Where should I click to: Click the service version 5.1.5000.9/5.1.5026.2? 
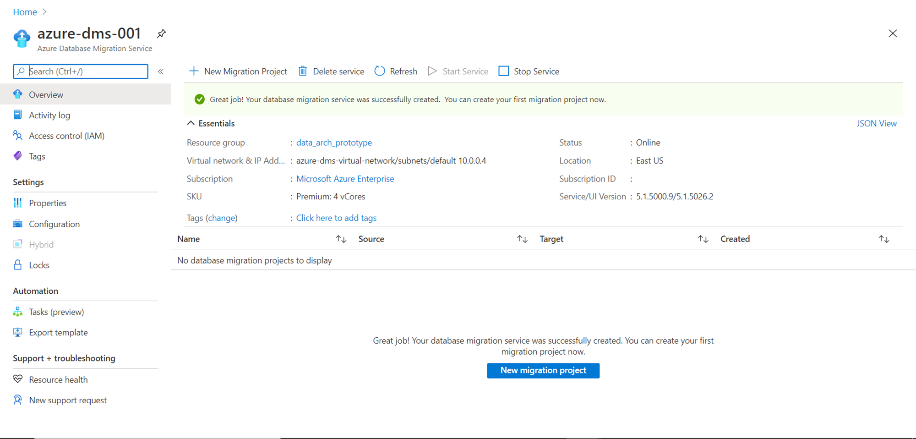[x=675, y=196]
